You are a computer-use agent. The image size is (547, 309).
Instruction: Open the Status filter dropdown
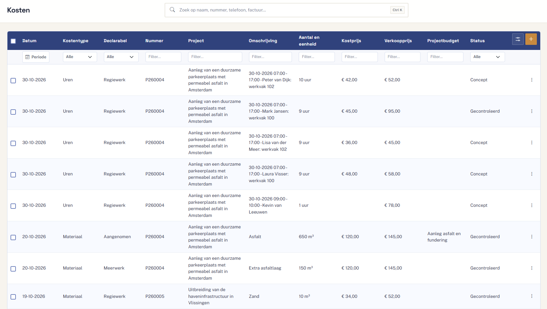click(x=487, y=57)
